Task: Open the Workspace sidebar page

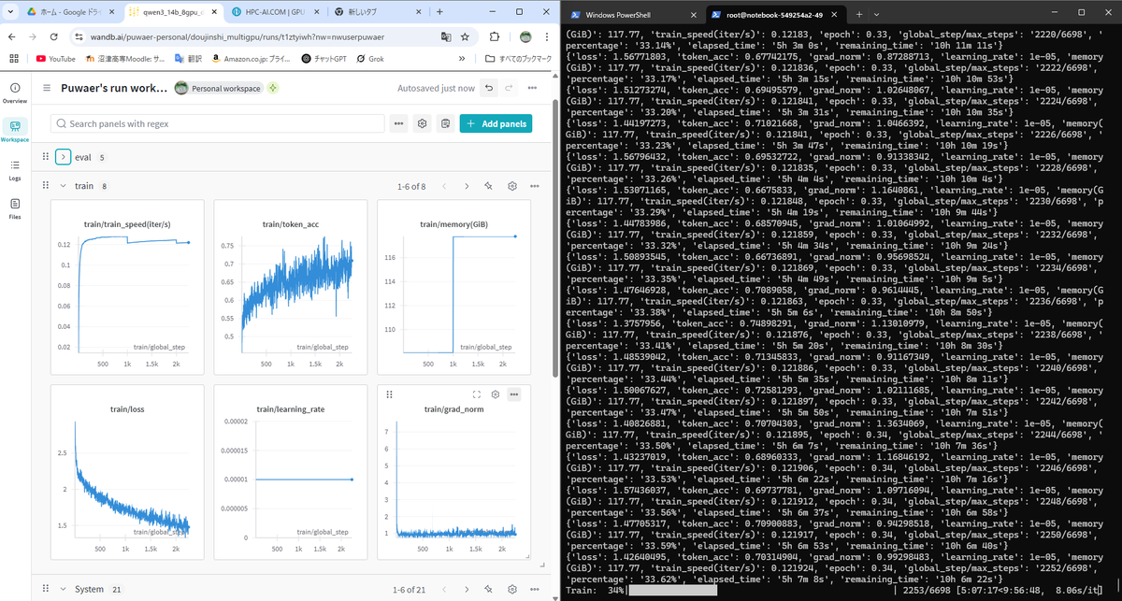Action: click(14, 130)
